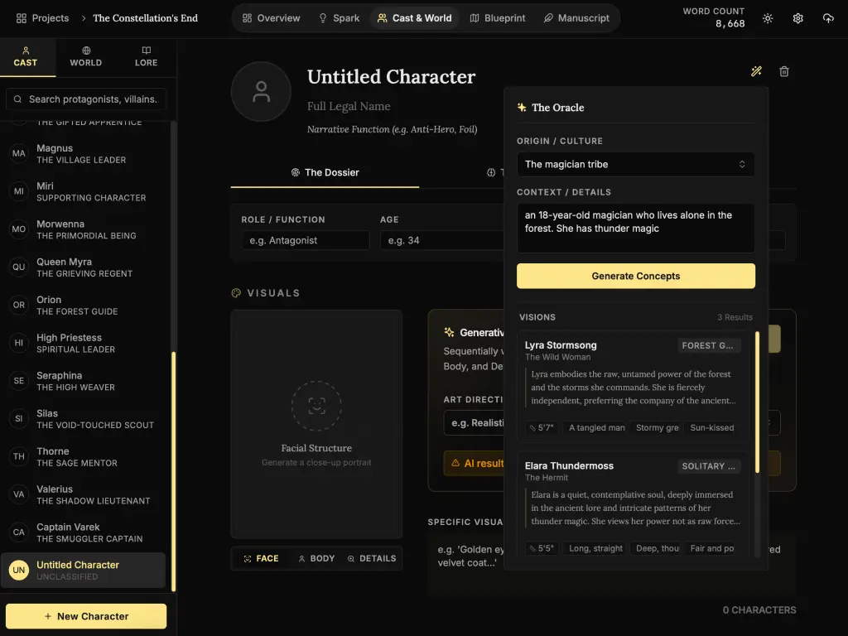This screenshot has width=848, height=636.
Task: Select the FACE generation mode
Action: coord(260,558)
